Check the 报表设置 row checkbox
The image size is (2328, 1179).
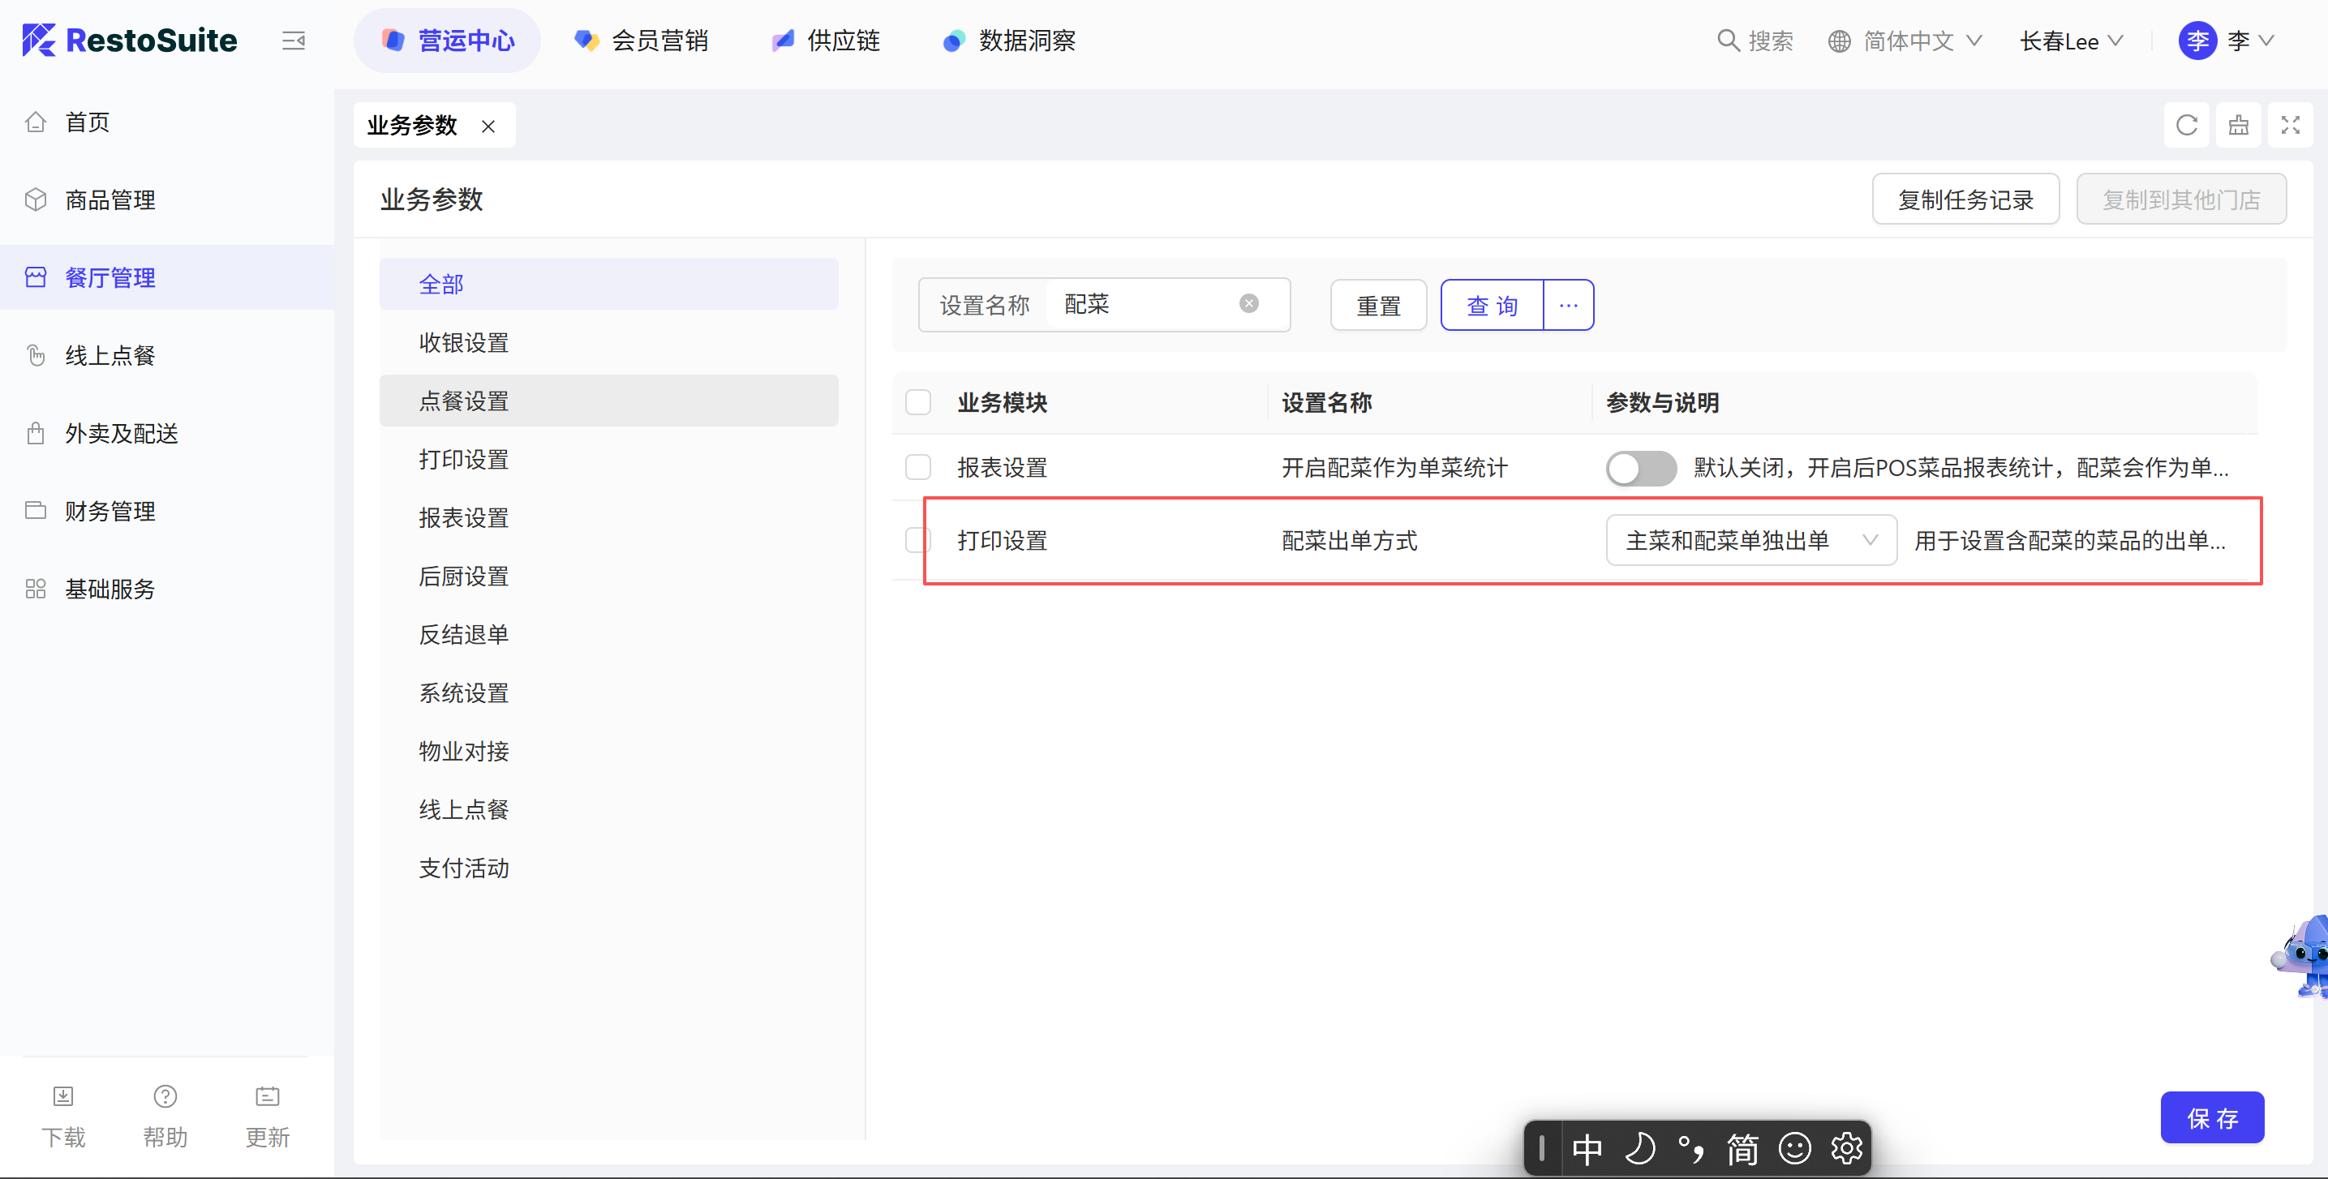point(918,467)
